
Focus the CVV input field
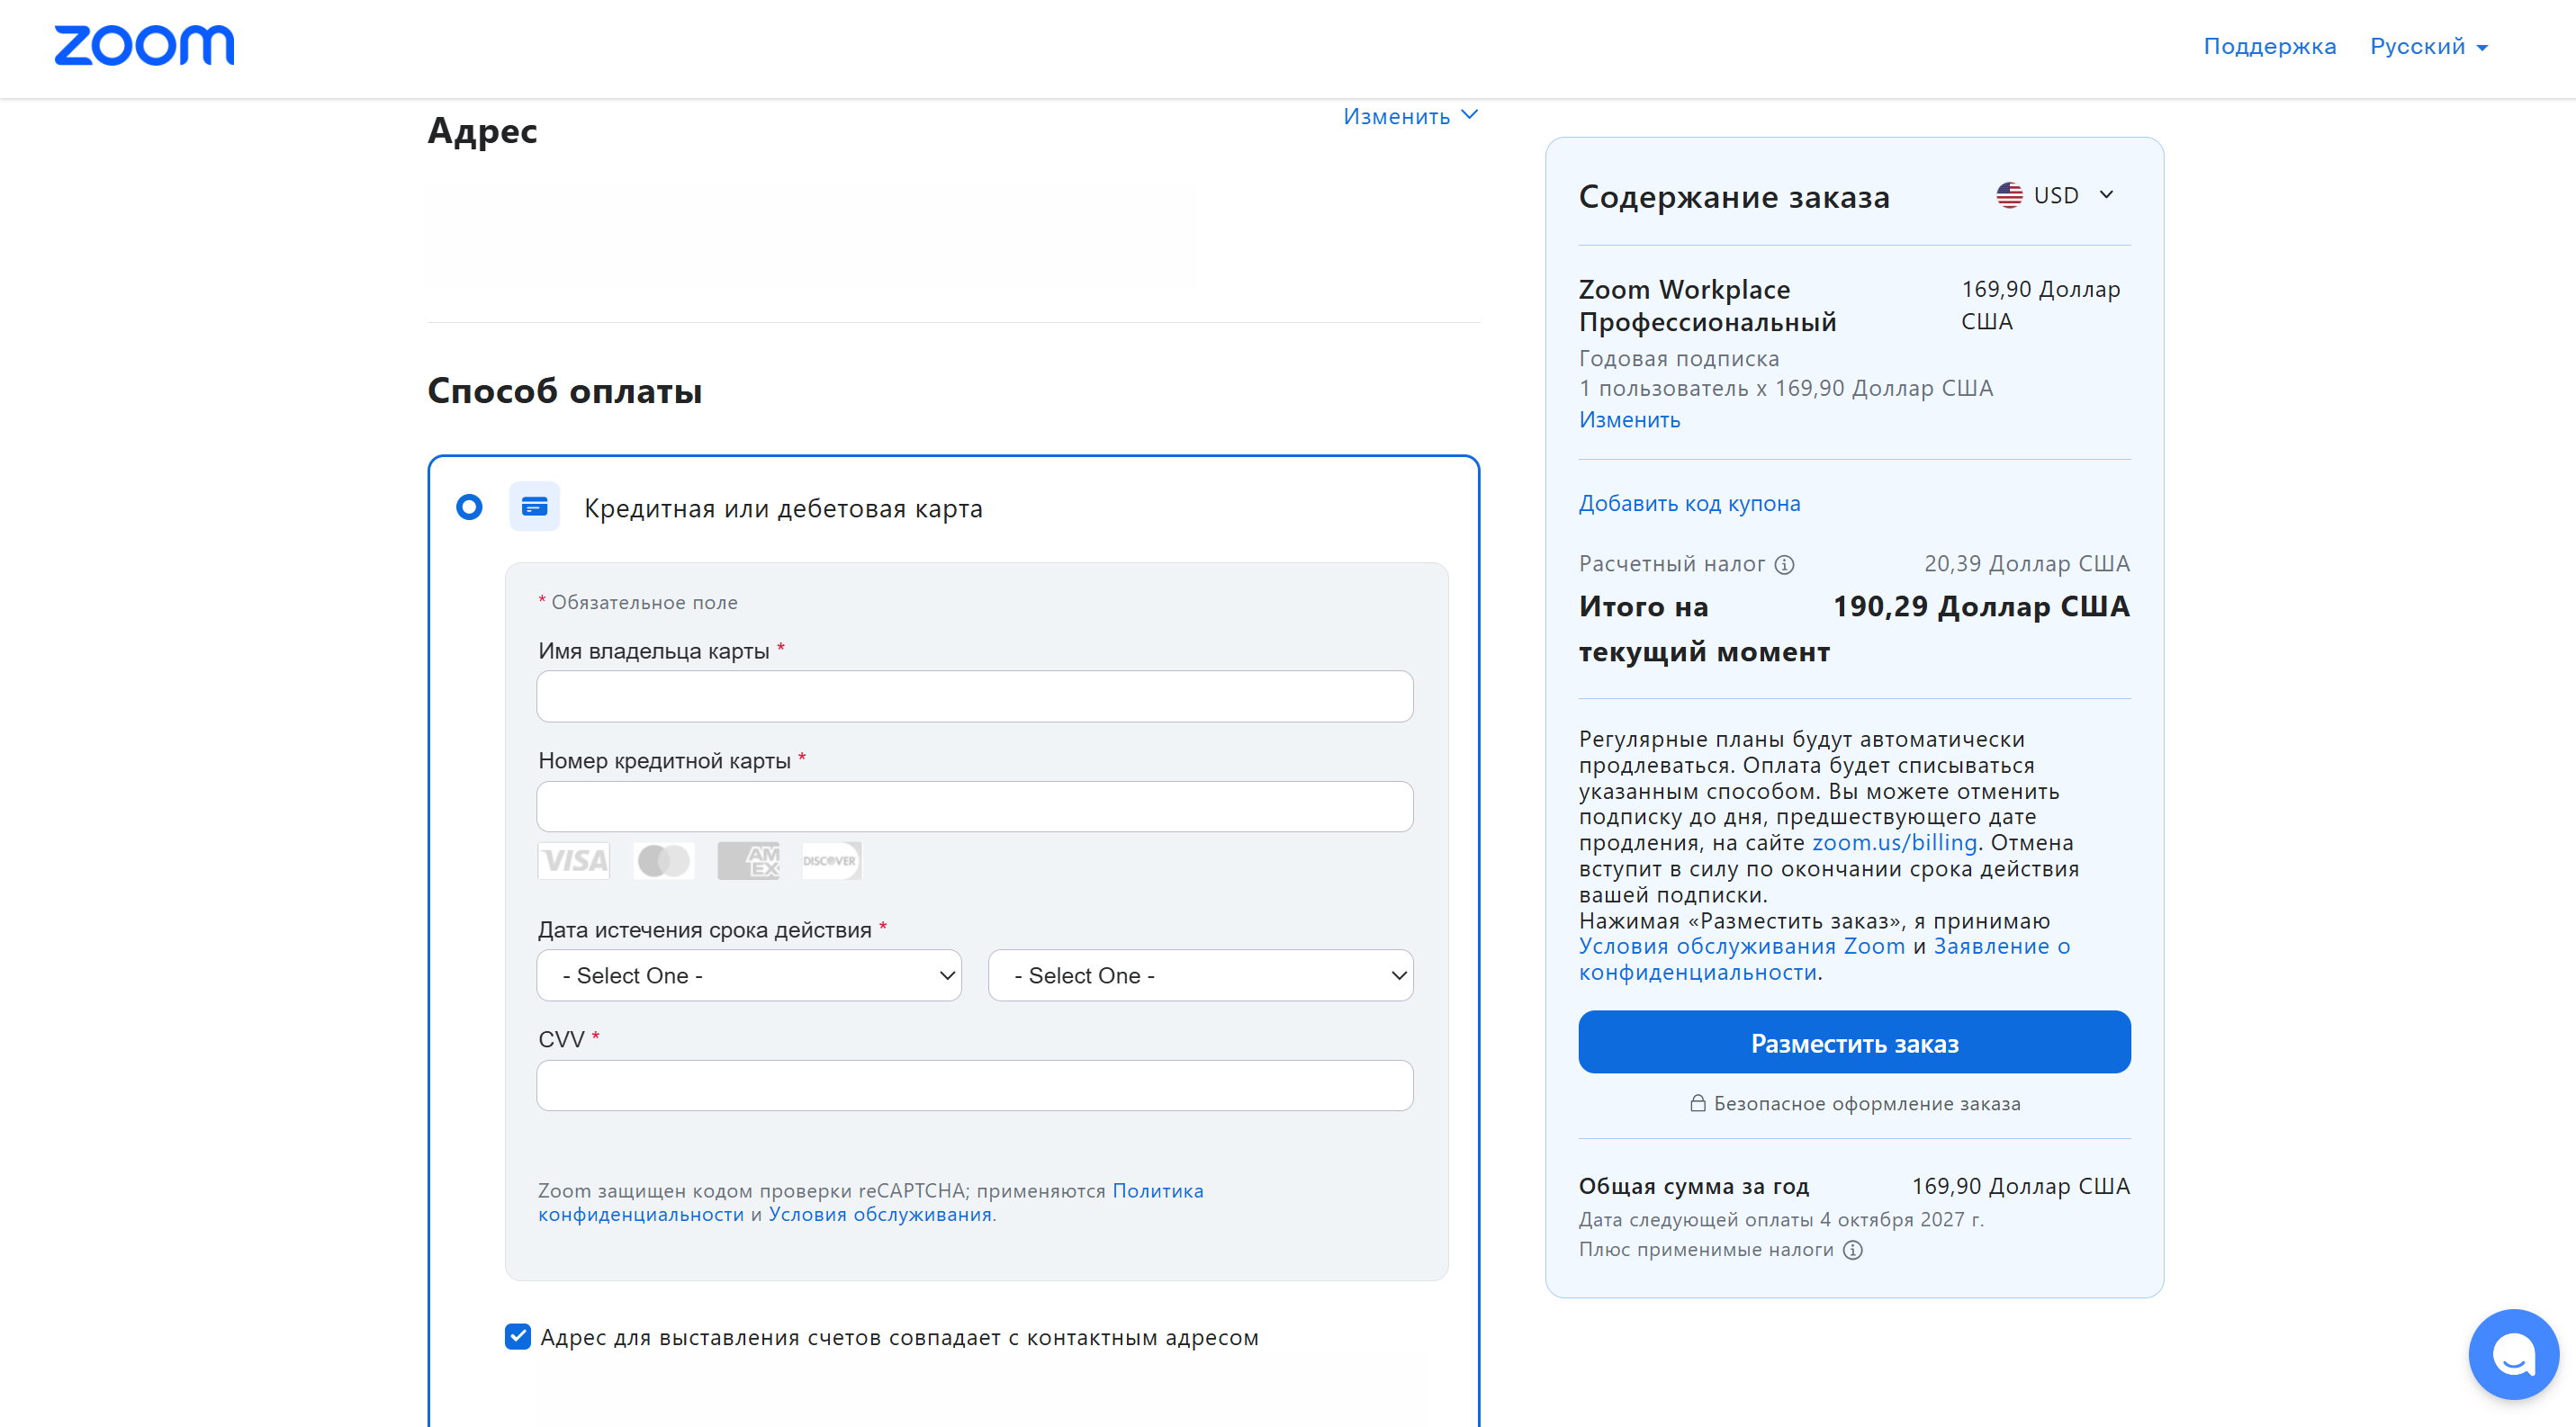975,1085
